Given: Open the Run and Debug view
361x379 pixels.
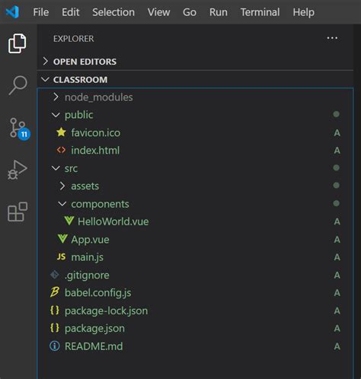Looking at the screenshot, I should pyautogui.click(x=18, y=170).
